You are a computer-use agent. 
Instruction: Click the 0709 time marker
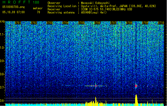[145, 23]
